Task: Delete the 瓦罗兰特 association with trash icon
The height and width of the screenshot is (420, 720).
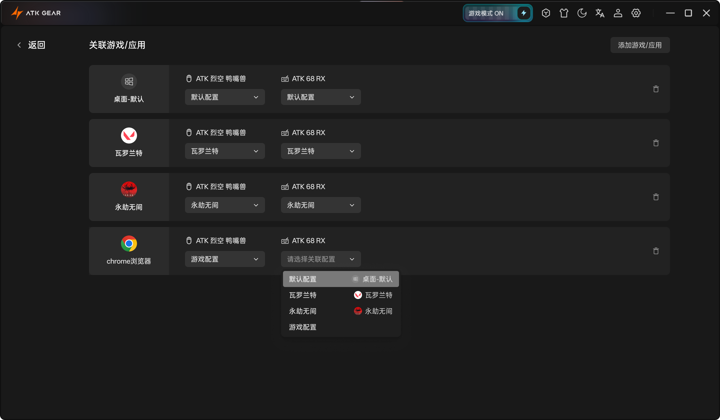Action: coord(656,143)
